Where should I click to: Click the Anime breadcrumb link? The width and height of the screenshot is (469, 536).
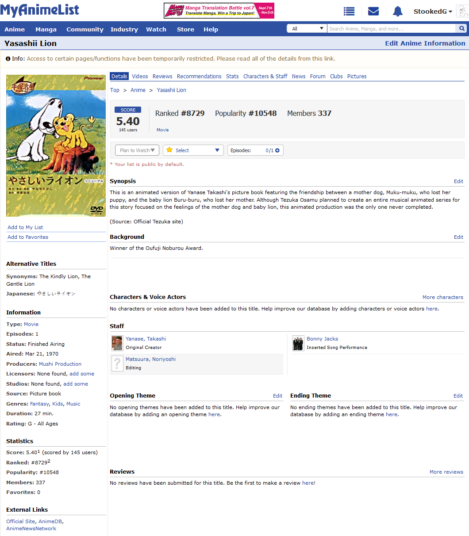pos(138,90)
